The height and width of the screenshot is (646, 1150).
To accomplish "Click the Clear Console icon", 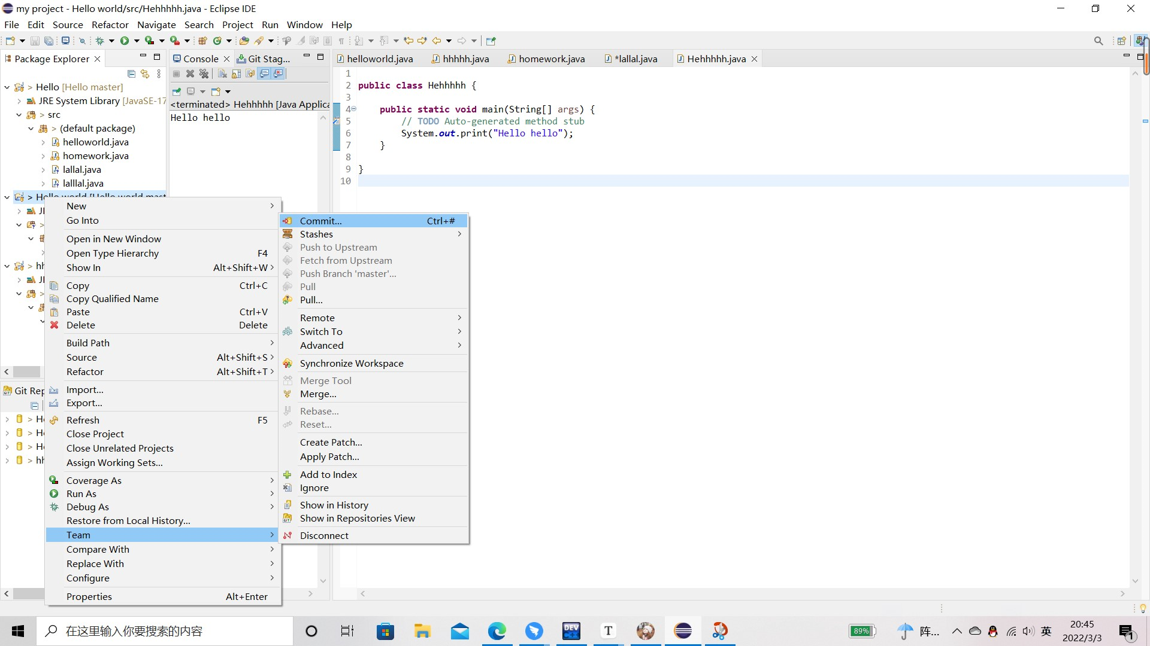I will point(222,74).
